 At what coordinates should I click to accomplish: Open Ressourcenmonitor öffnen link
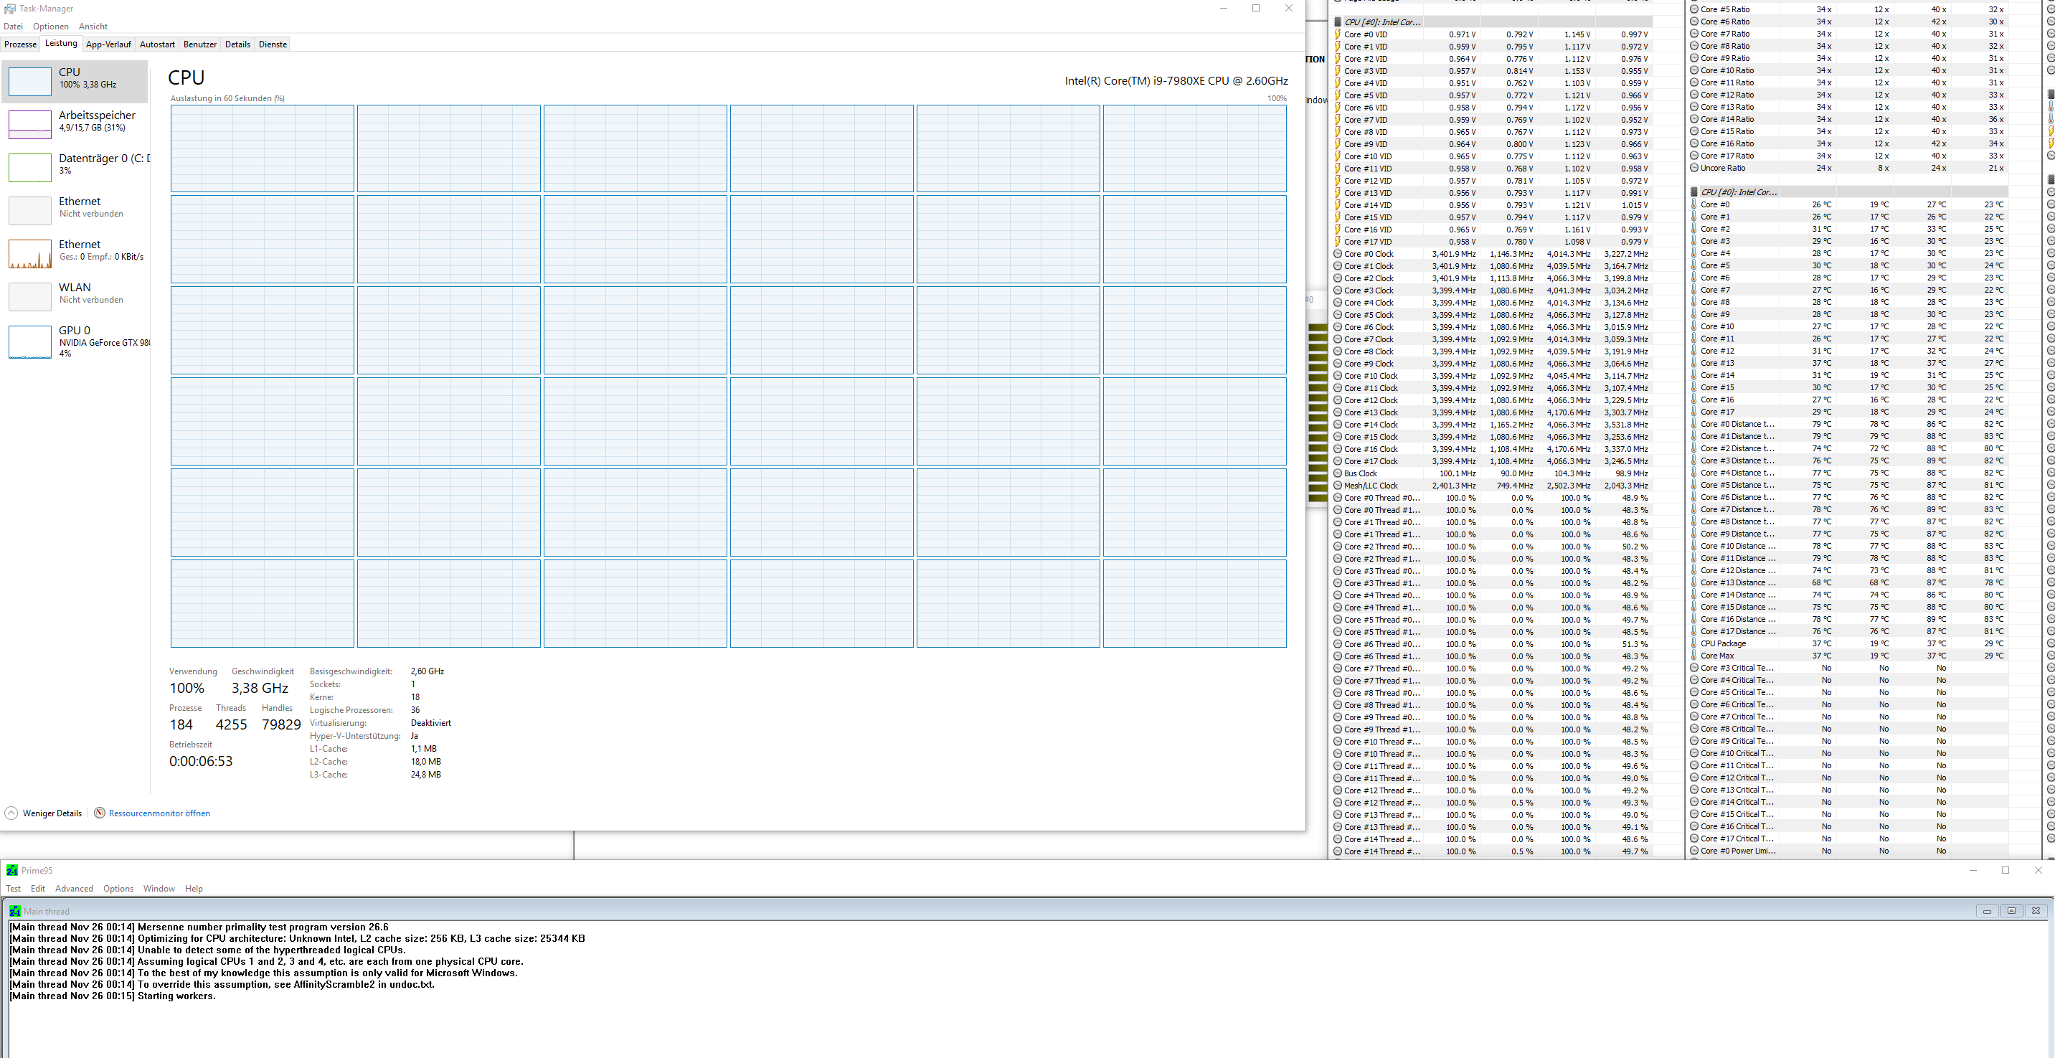pyautogui.click(x=159, y=813)
